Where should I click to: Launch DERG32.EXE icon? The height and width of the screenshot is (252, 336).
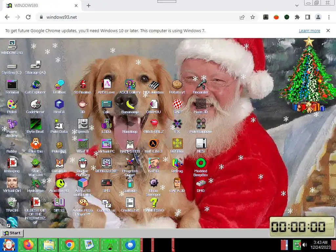[x=106, y=165]
